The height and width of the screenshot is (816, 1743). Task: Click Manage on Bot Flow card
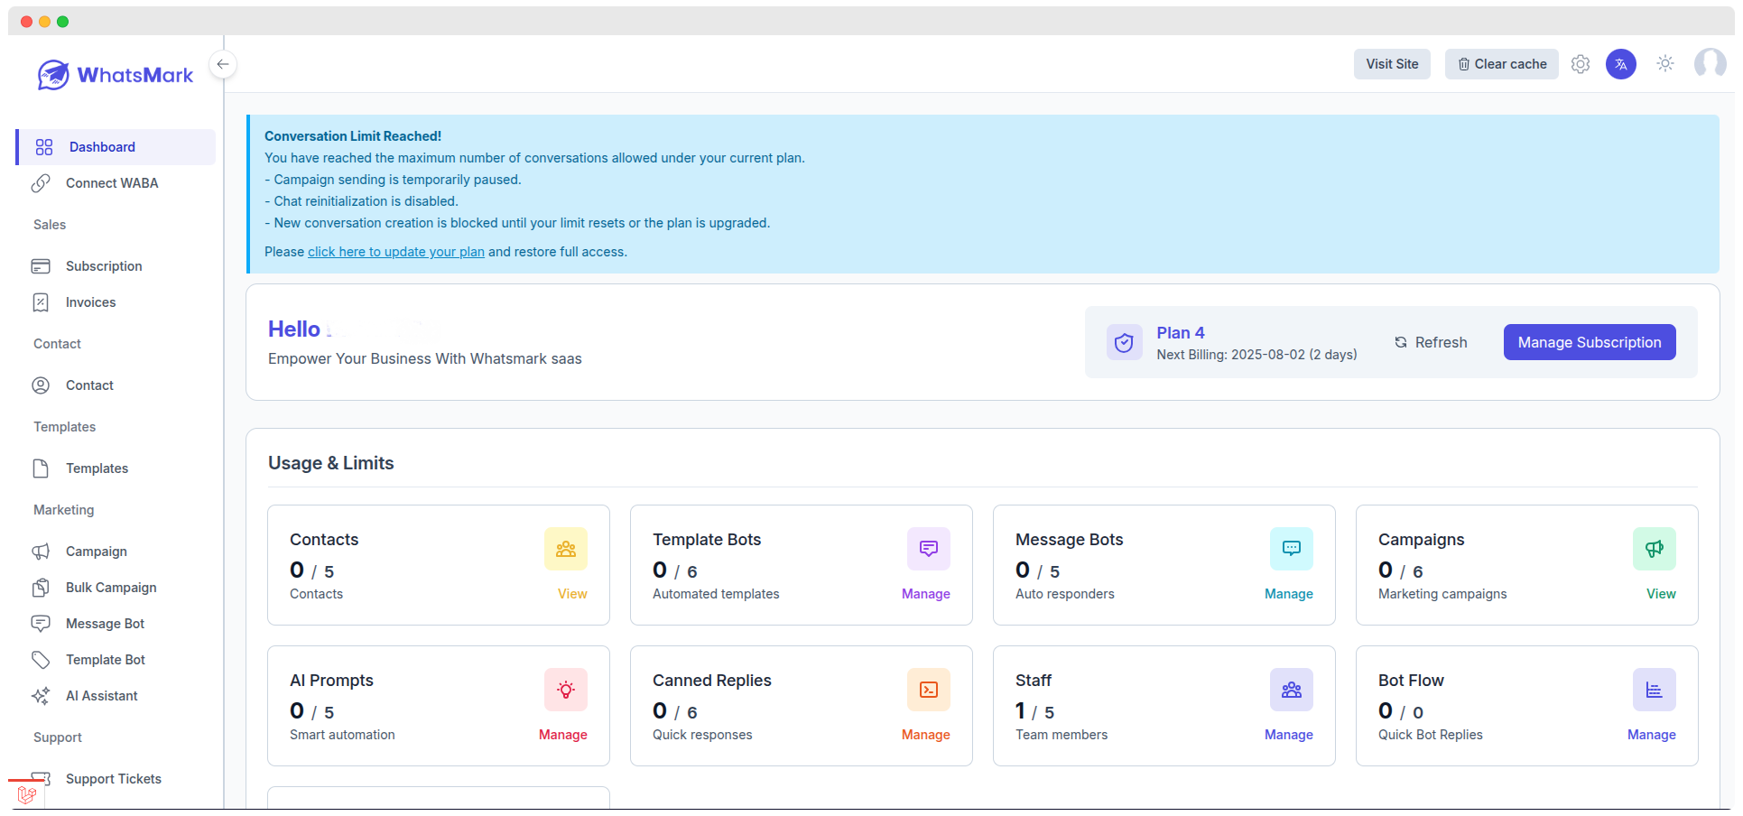[x=1652, y=735]
